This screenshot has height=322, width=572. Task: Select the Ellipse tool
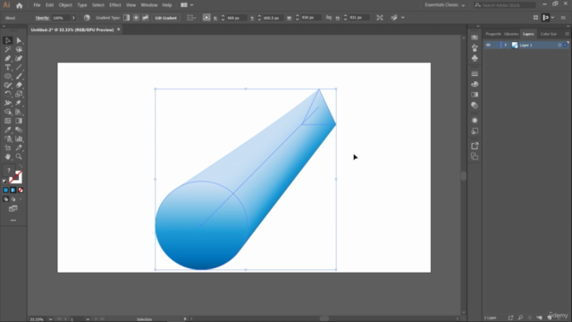[8, 76]
